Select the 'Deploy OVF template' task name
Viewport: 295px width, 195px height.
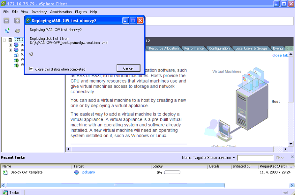pos(26,172)
